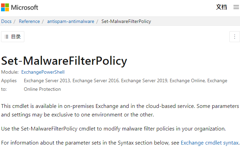
Task: Go to the Docs breadcrumb
Action: pos(6,21)
